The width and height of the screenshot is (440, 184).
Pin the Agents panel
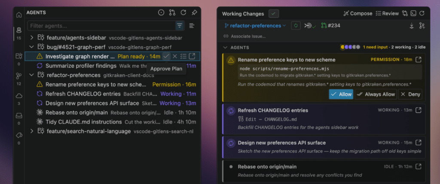pos(194,12)
